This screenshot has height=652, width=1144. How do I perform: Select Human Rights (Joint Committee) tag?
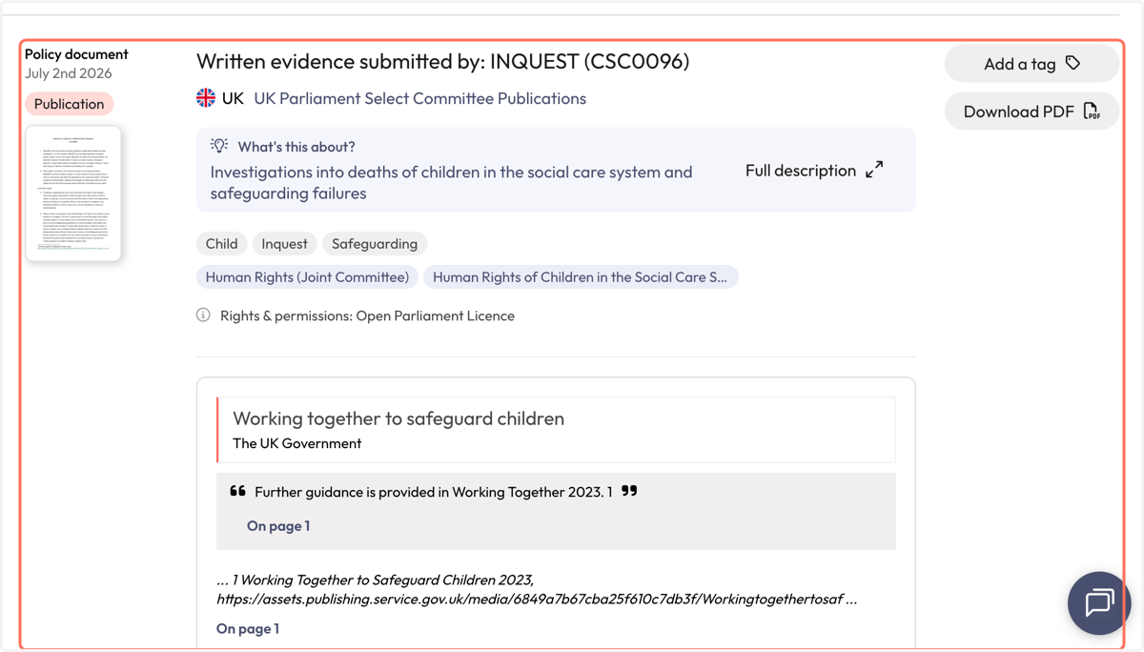(x=307, y=277)
